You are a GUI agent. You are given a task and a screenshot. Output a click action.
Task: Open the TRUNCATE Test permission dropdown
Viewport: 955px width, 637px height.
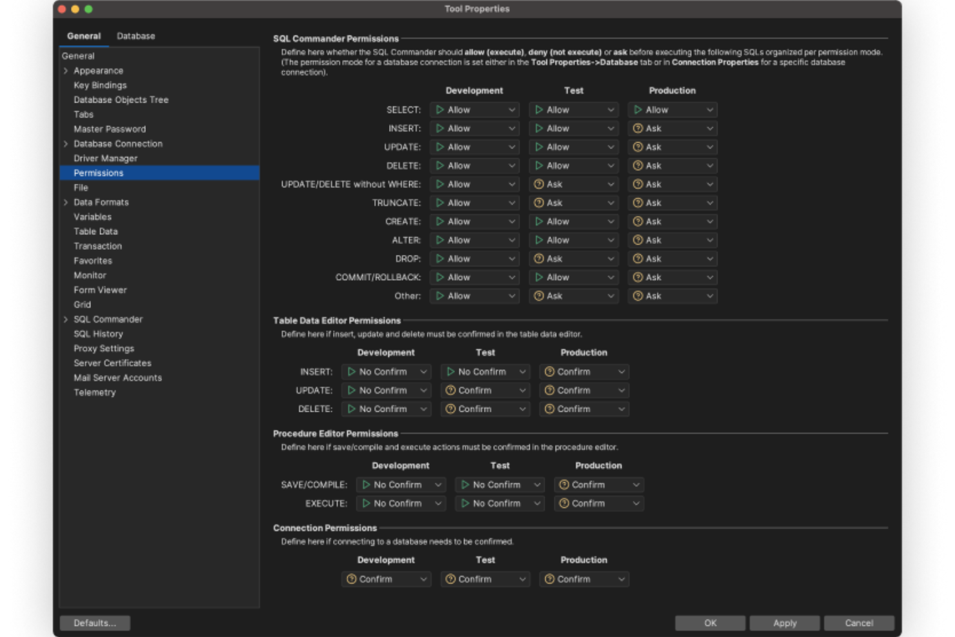click(x=573, y=203)
